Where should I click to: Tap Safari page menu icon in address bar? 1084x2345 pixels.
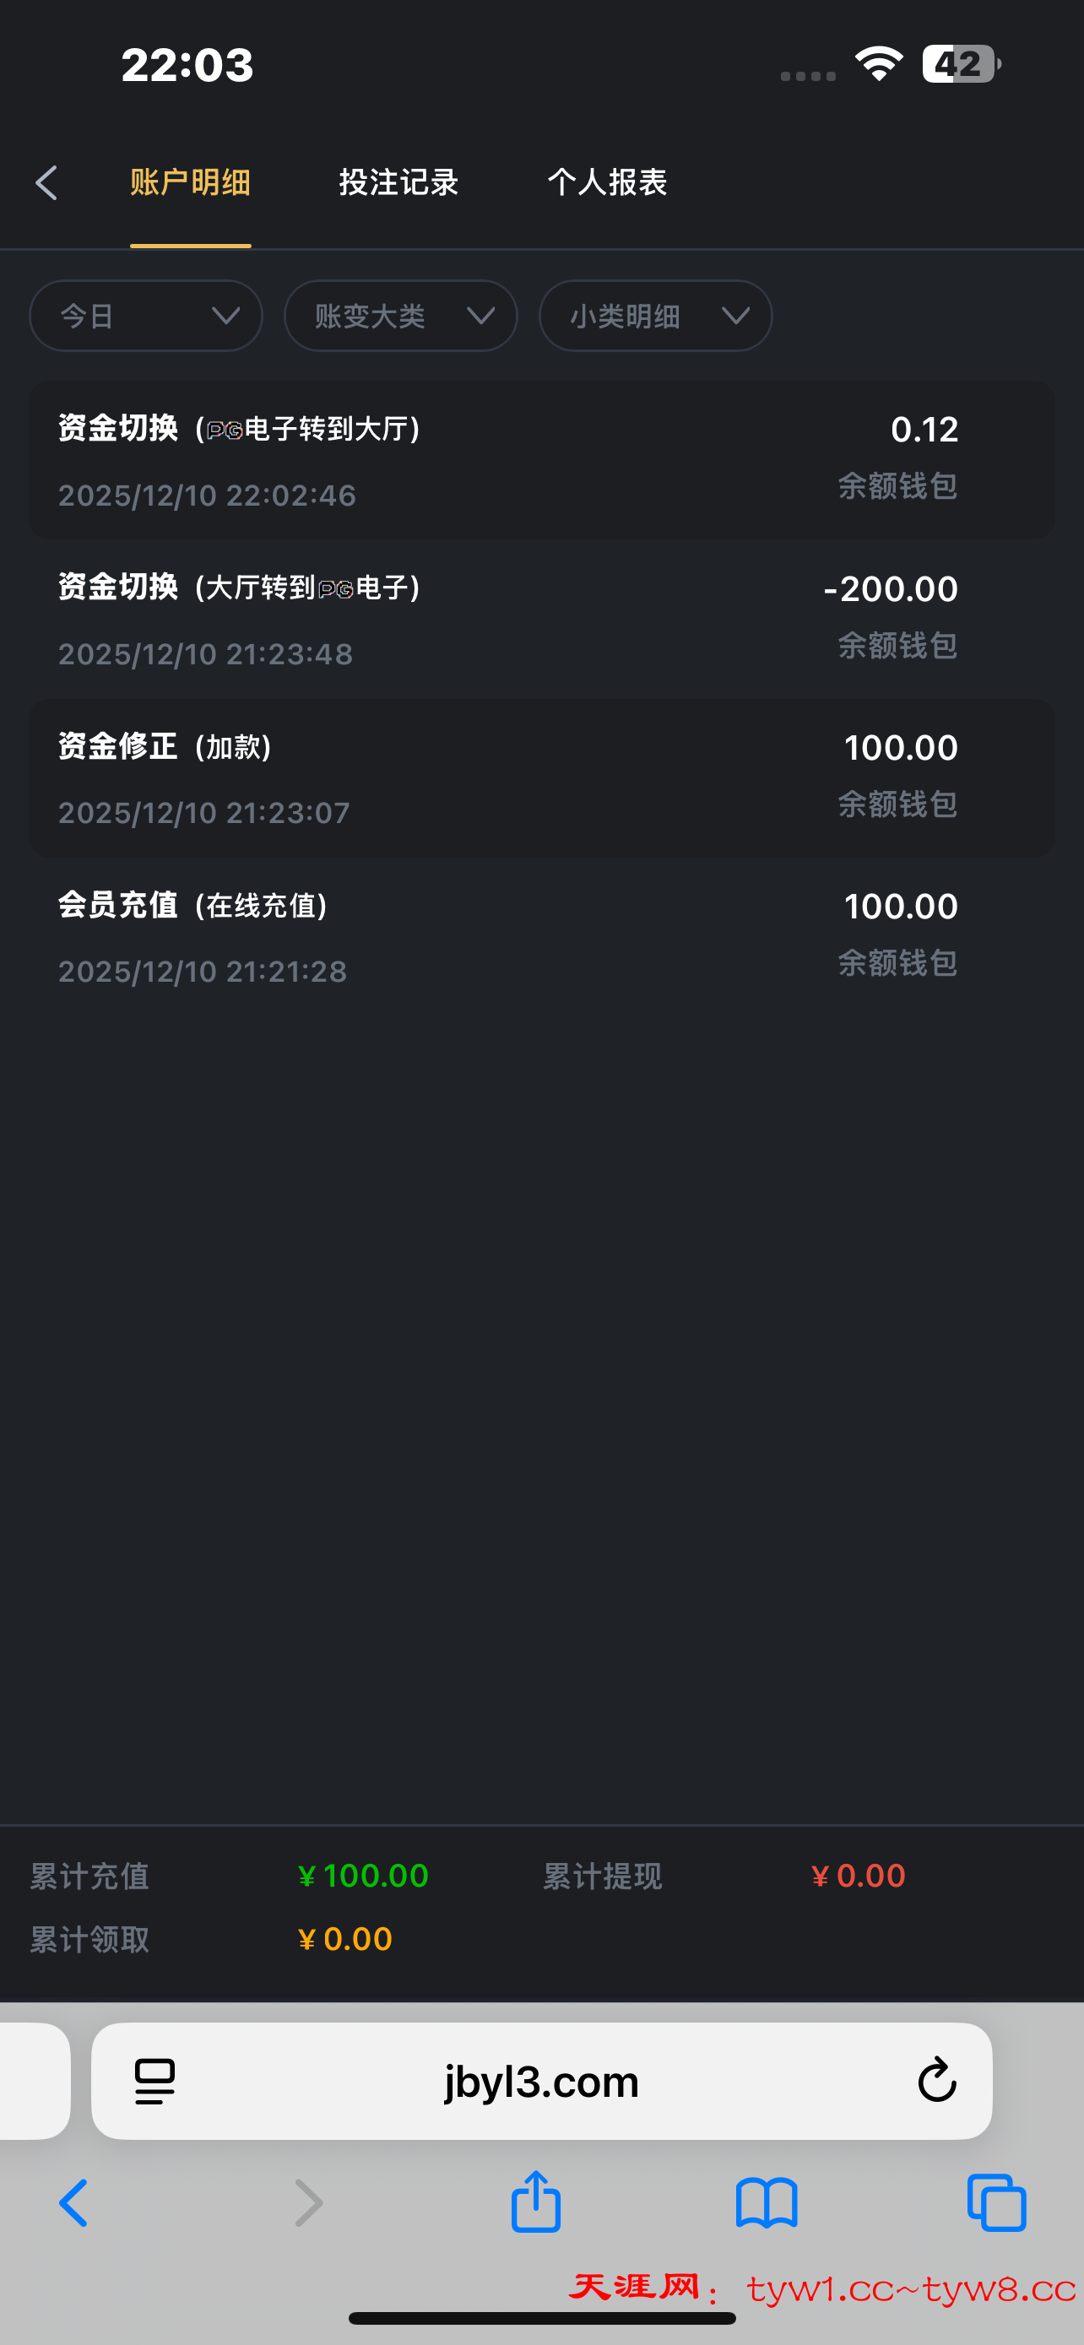pos(154,2081)
